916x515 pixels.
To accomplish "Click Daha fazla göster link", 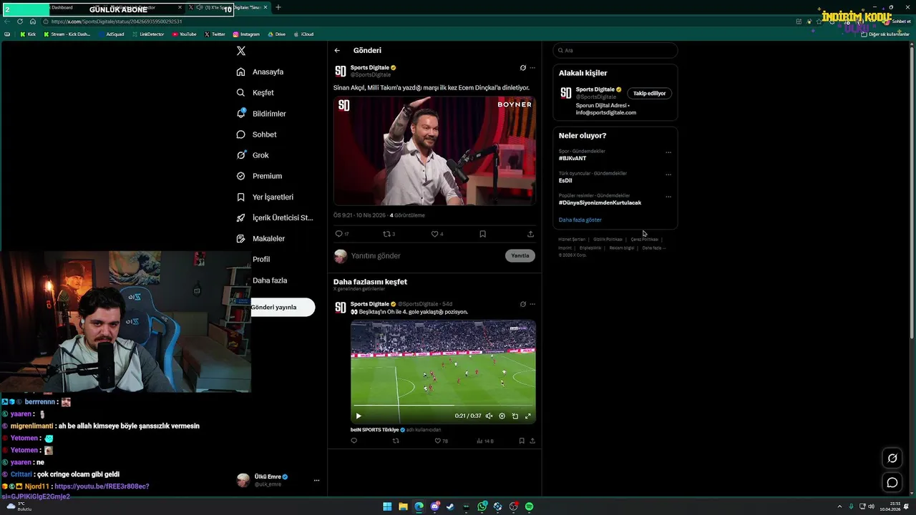I will point(580,220).
